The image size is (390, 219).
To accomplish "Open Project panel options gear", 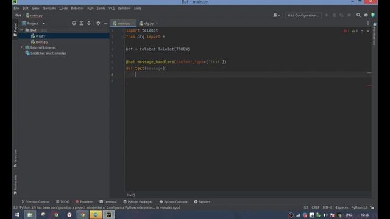I will [98, 23].
